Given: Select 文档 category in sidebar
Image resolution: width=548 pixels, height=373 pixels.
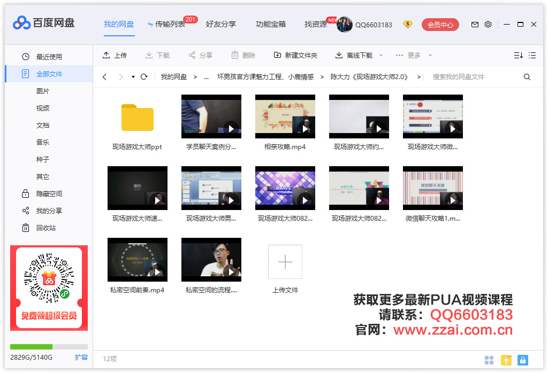Looking at the screenshot, I should pyautogui.click(x=43, y=125).
